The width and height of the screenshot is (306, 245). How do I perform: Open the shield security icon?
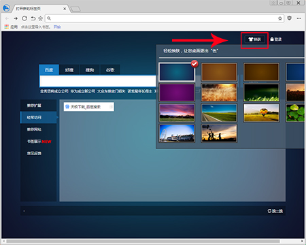[290, 18]
